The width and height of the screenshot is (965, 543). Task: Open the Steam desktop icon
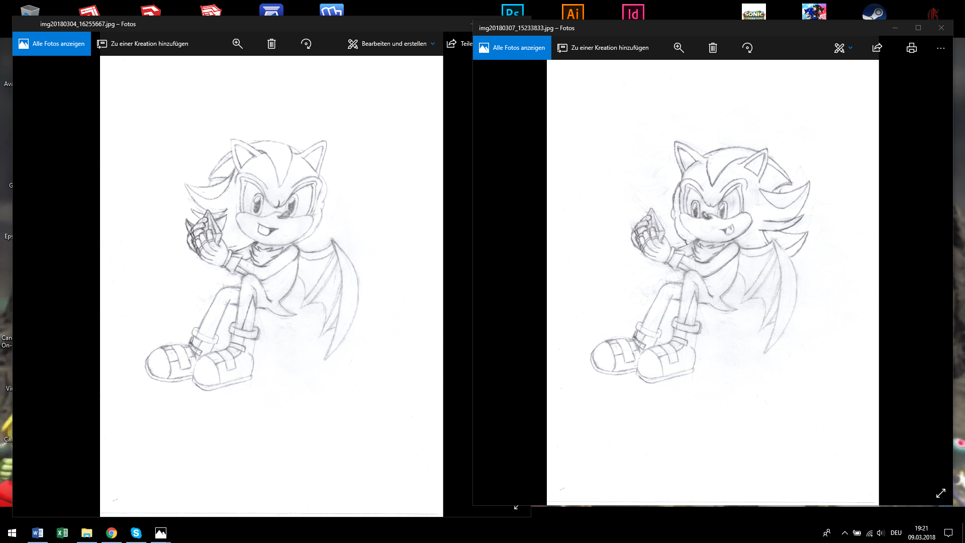click(x=875, y=12)
